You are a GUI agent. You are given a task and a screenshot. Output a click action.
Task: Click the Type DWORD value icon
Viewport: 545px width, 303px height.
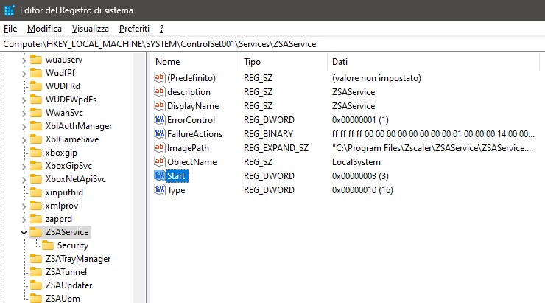tap(160, 189)
